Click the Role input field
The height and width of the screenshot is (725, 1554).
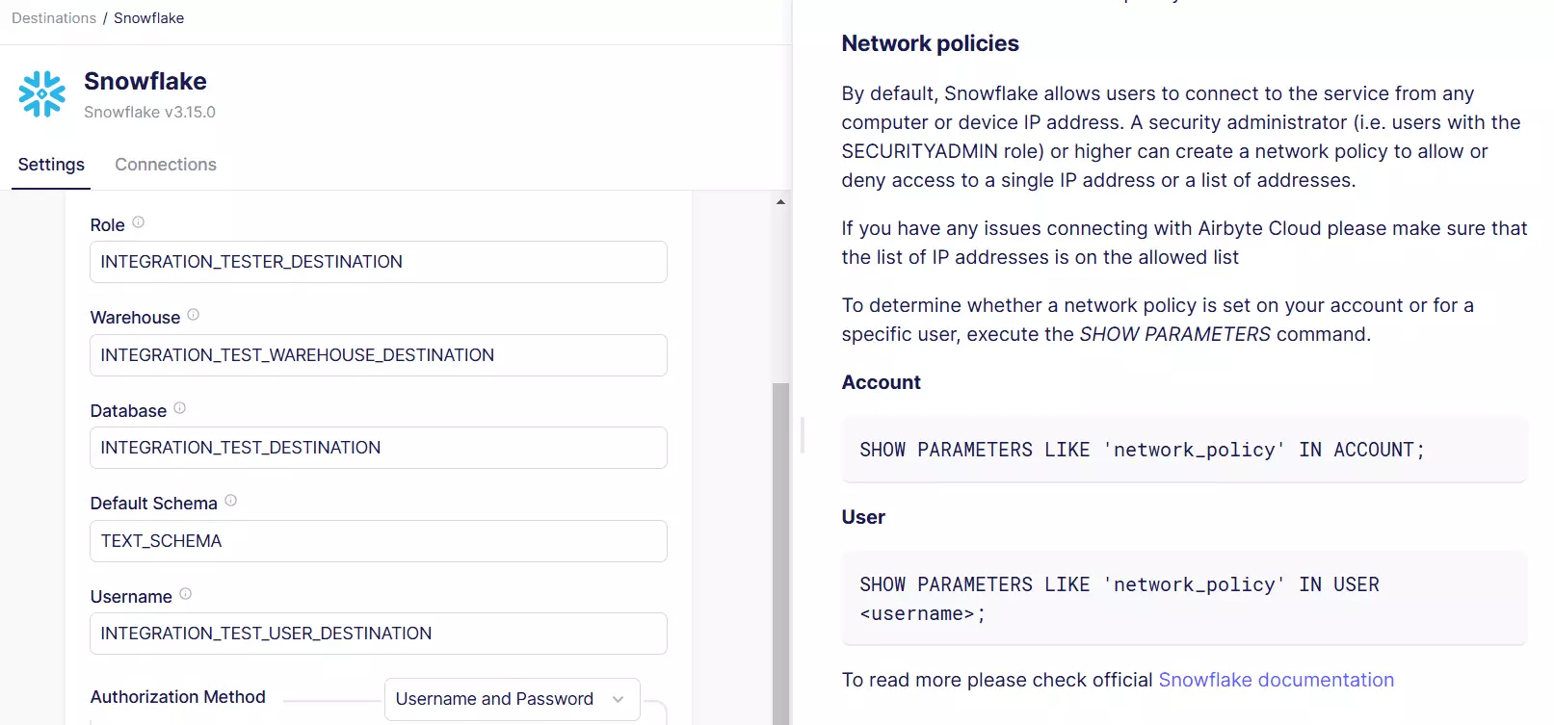pyautogui.click(x=378, y=262)
